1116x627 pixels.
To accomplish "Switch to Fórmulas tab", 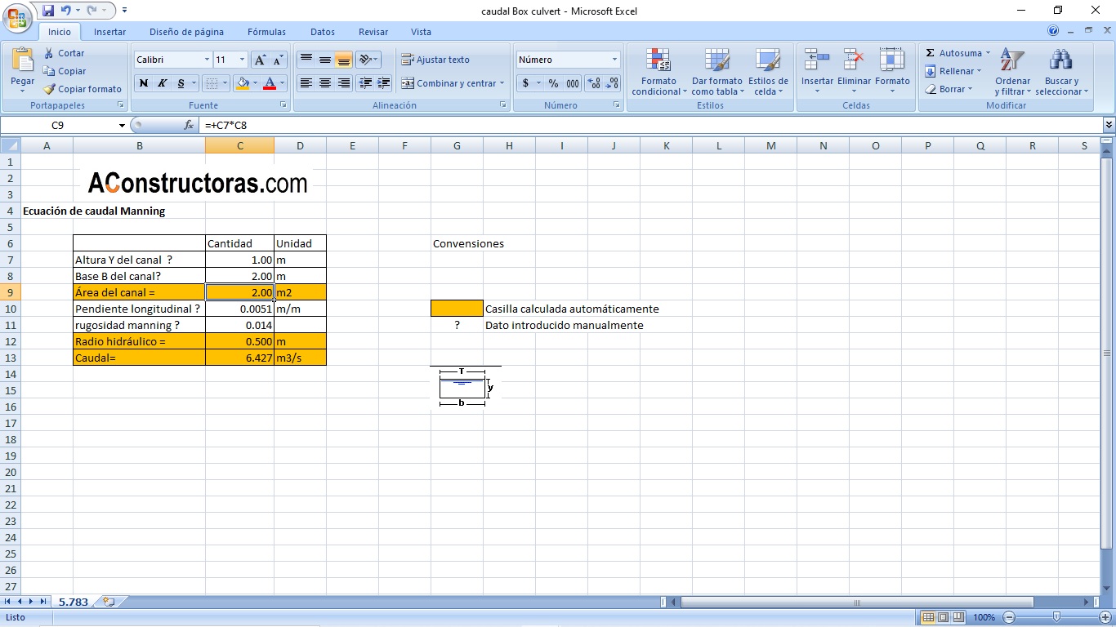I will [x=266, y=32].
